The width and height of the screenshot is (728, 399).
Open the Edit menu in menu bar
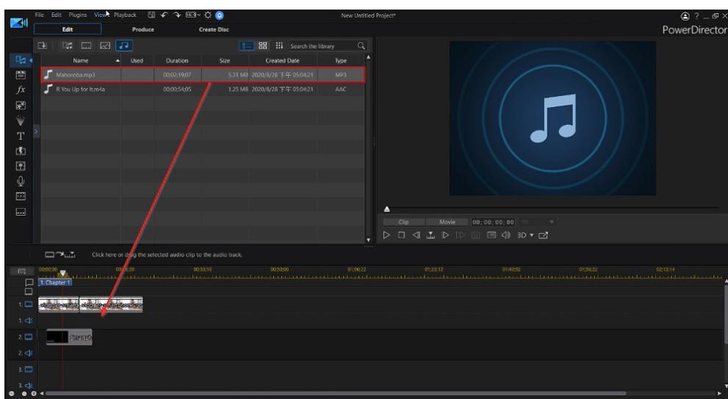coord(56,15)
